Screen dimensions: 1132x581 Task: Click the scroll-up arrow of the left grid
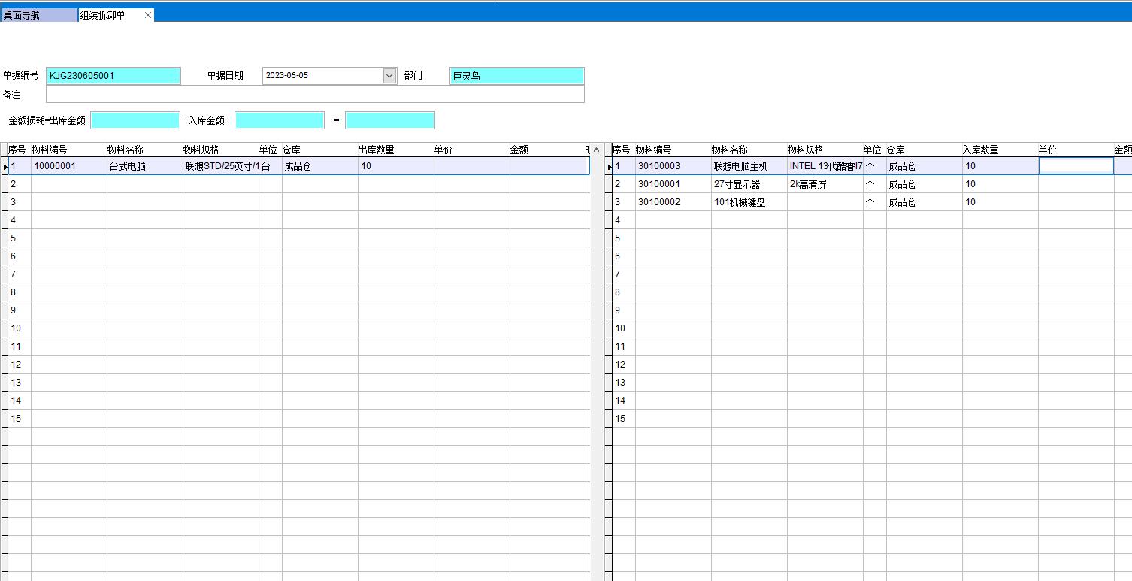(597, 150)
